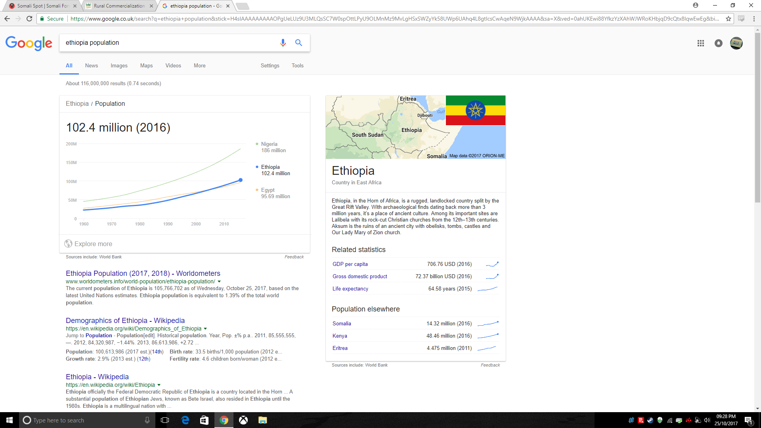Click the Windows taskbar search field

tap(86, 420)
